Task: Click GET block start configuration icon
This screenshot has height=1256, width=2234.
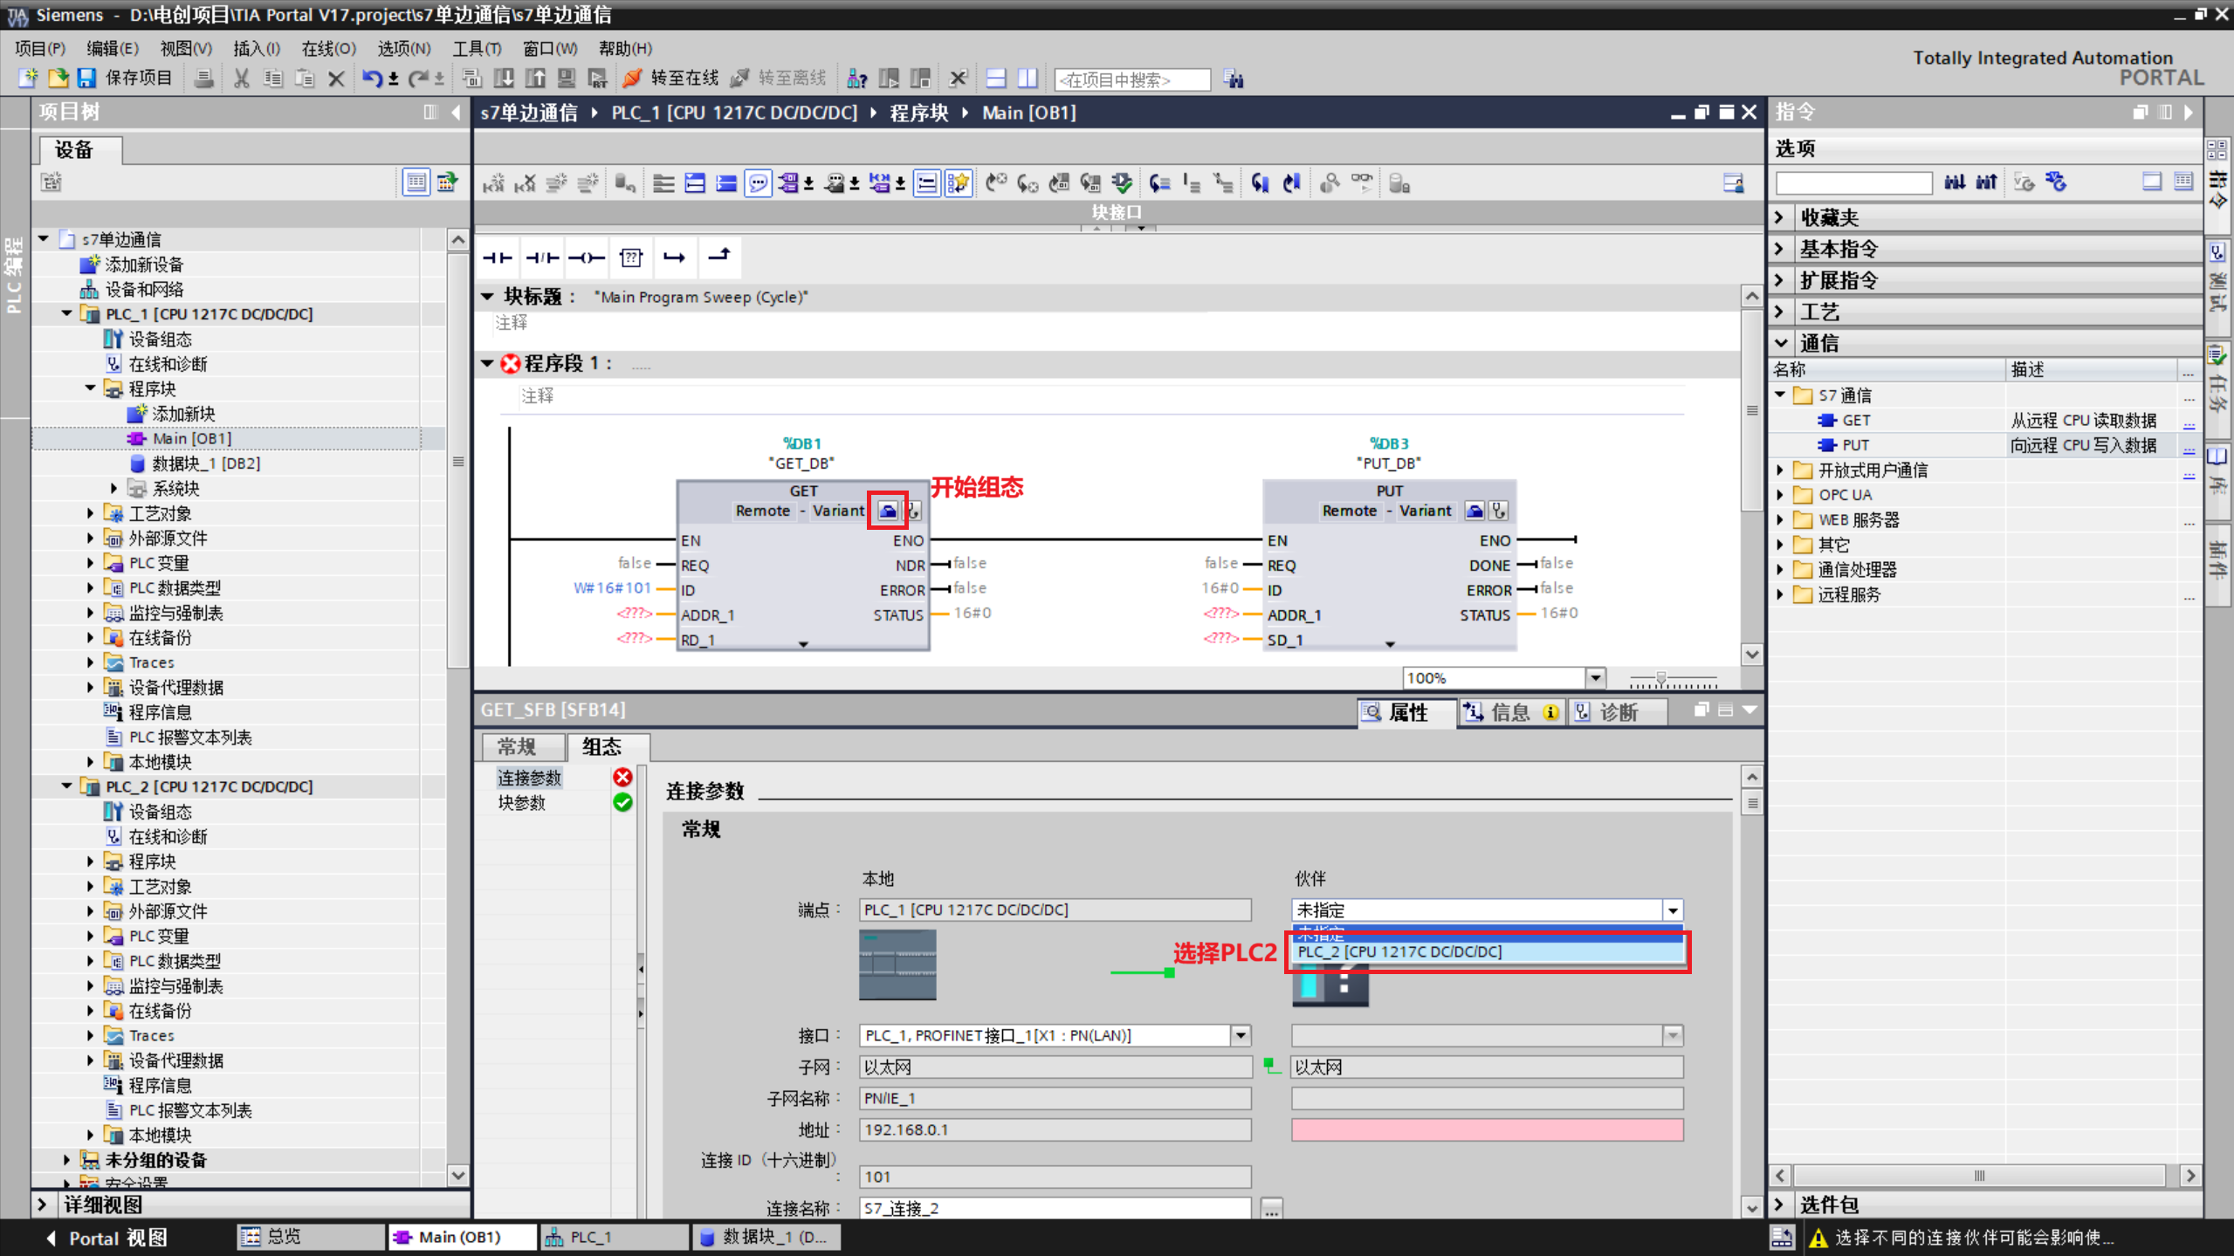Action: tap(887, 511)
